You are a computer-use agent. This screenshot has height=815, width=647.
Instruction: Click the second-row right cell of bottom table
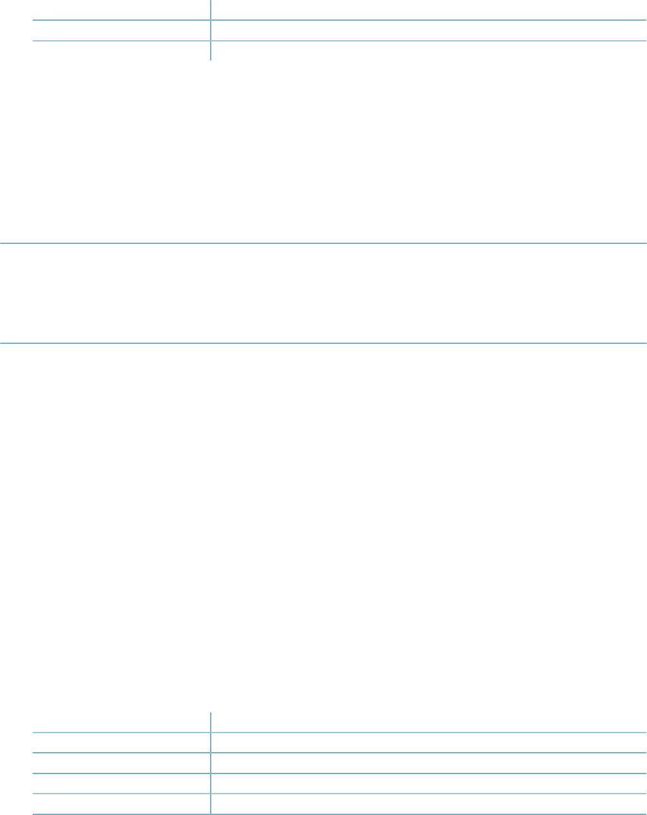tap(429, 742)
